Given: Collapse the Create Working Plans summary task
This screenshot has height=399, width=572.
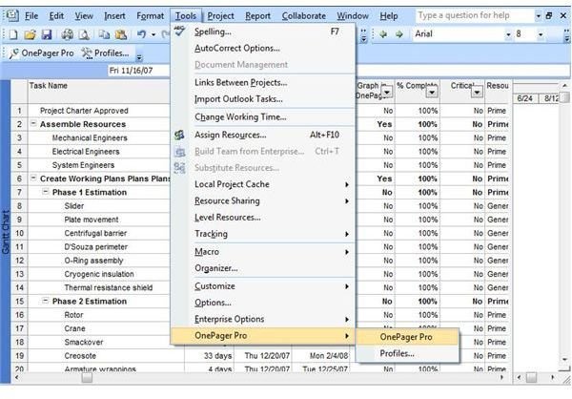Looking at the screenshot, I should (x=33, y=178).
